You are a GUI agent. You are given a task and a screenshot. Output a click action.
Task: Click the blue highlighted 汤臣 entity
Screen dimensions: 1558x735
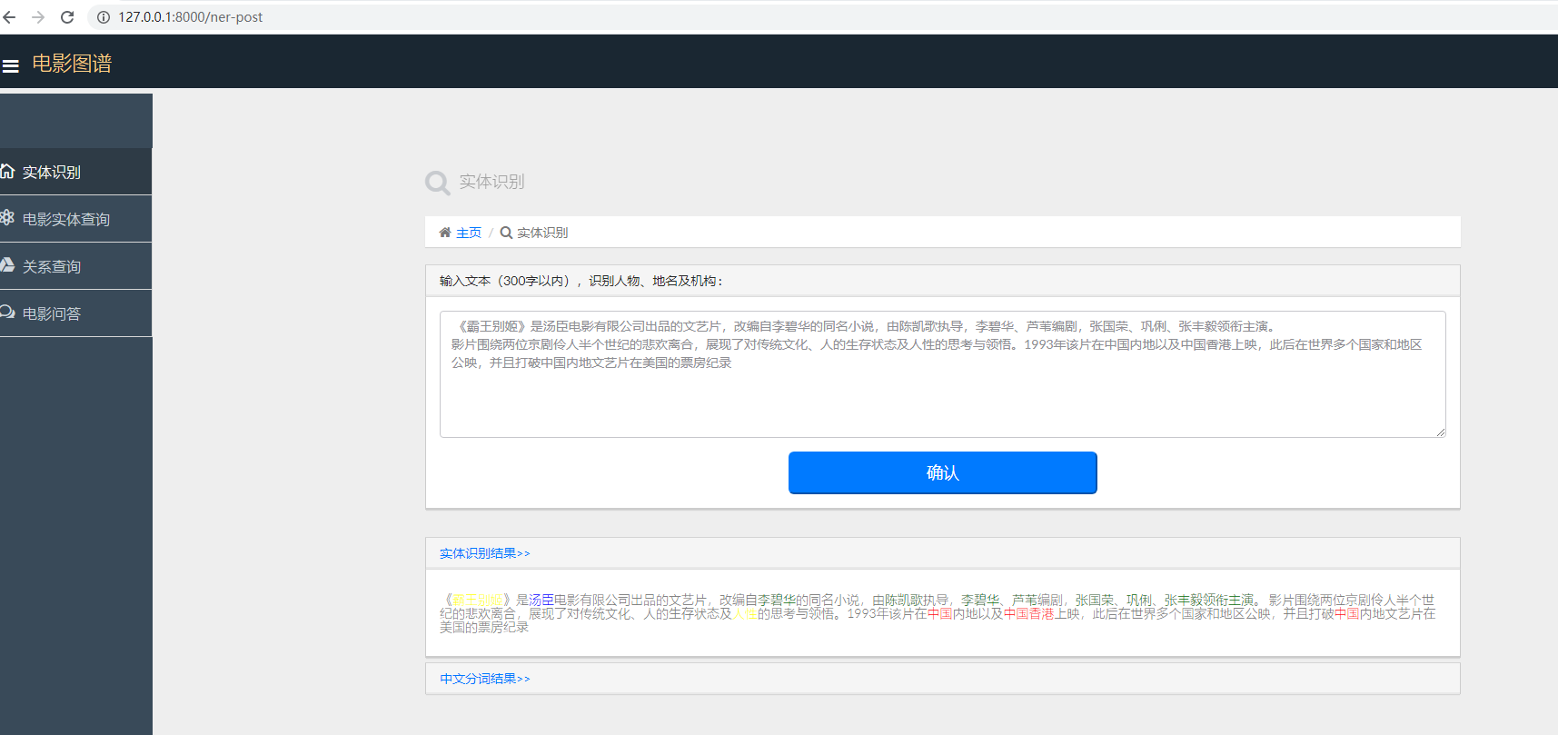(541, 601)
